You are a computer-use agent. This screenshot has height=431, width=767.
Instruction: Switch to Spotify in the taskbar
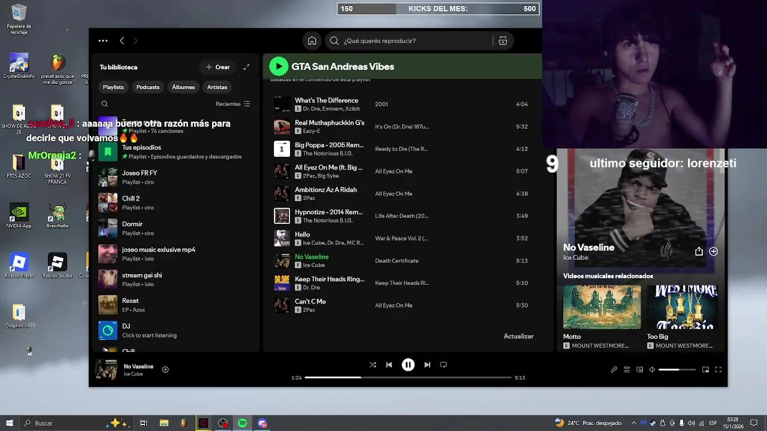click(x=243, y=423)
